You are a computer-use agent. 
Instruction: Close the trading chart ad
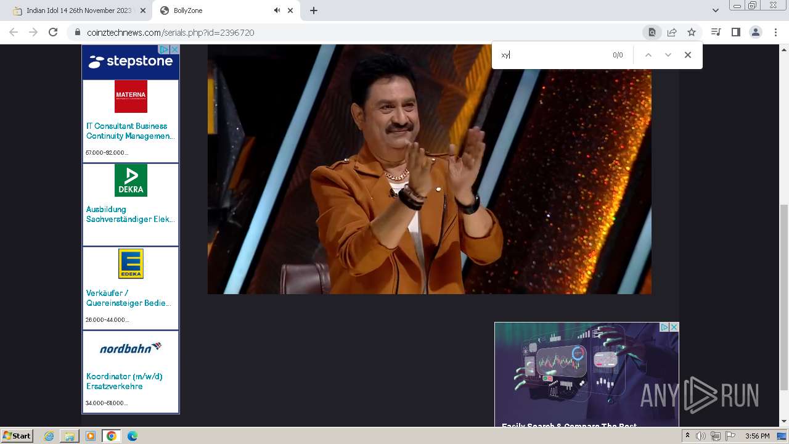(674, 327)
